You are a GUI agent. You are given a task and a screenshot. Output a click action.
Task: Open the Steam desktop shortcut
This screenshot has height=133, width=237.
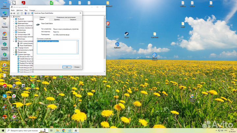click(126, 34)
